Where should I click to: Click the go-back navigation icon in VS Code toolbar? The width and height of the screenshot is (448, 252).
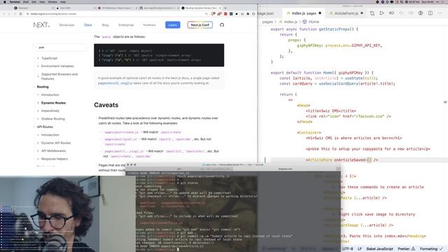pyautogui.click(x=391, y=13)
